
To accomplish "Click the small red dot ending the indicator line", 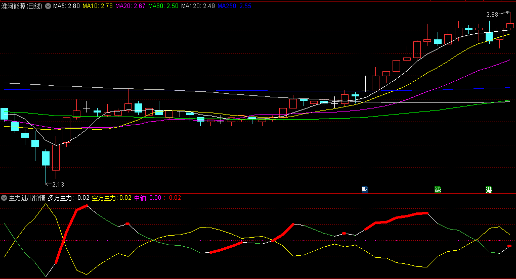I will point(509,246).
